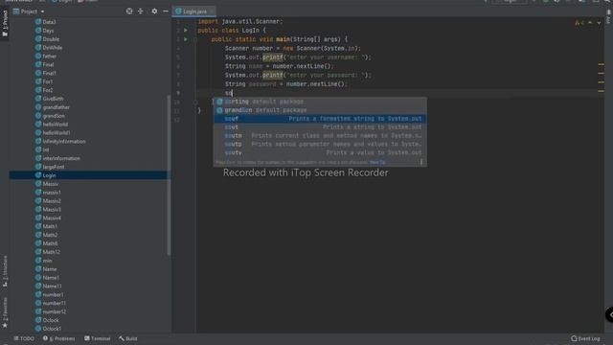
Task: Select the soutv completion suggestion
Action: [320, 153]
